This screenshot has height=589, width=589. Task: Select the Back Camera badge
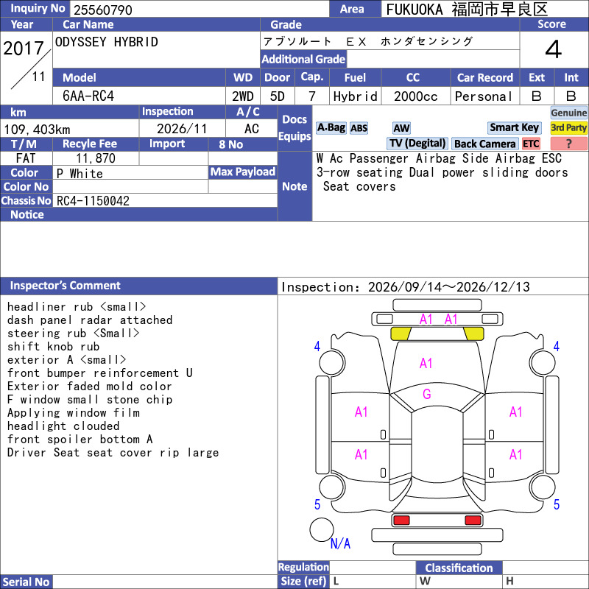tap(484, 144)
